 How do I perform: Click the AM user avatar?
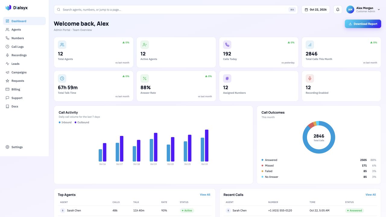[x=350, y=10]
